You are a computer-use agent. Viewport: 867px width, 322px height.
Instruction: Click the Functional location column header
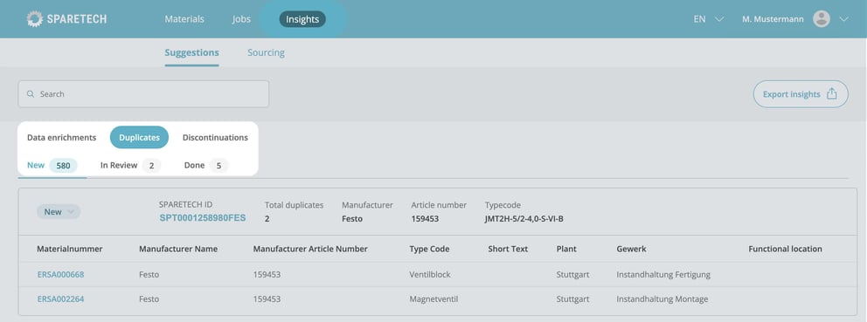click(785, 249)
